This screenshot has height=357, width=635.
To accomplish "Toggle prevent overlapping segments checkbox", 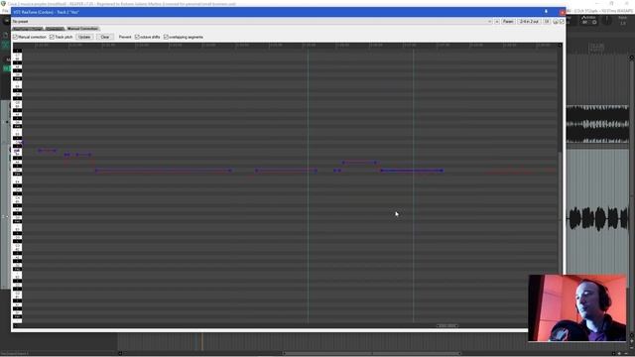I will [x=166, y=37].
